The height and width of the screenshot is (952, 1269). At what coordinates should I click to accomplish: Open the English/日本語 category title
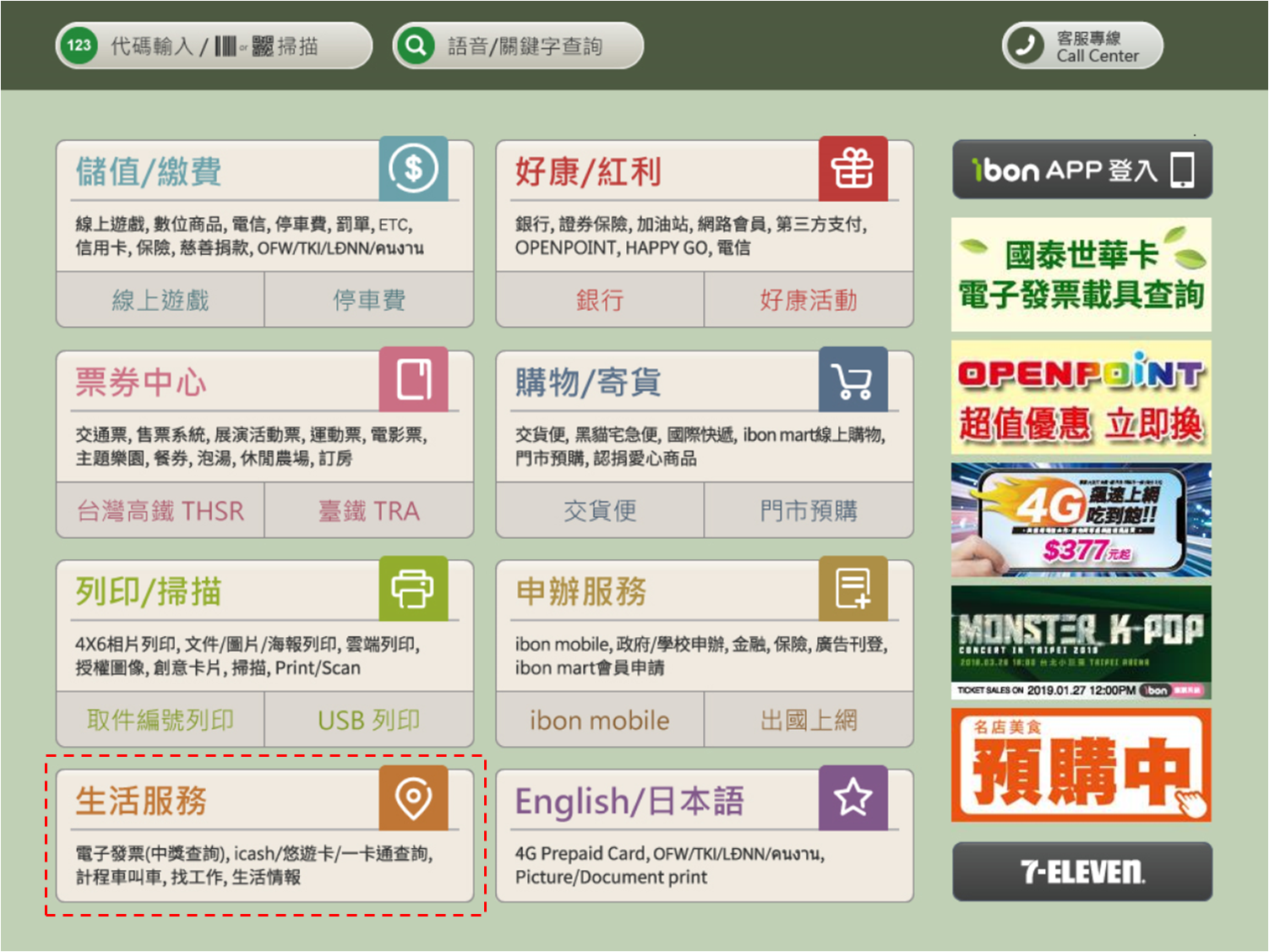coord(629,801)
